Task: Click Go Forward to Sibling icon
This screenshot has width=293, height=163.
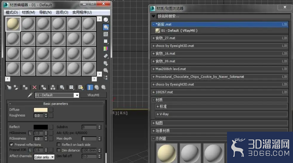Action: coord(104,87)
